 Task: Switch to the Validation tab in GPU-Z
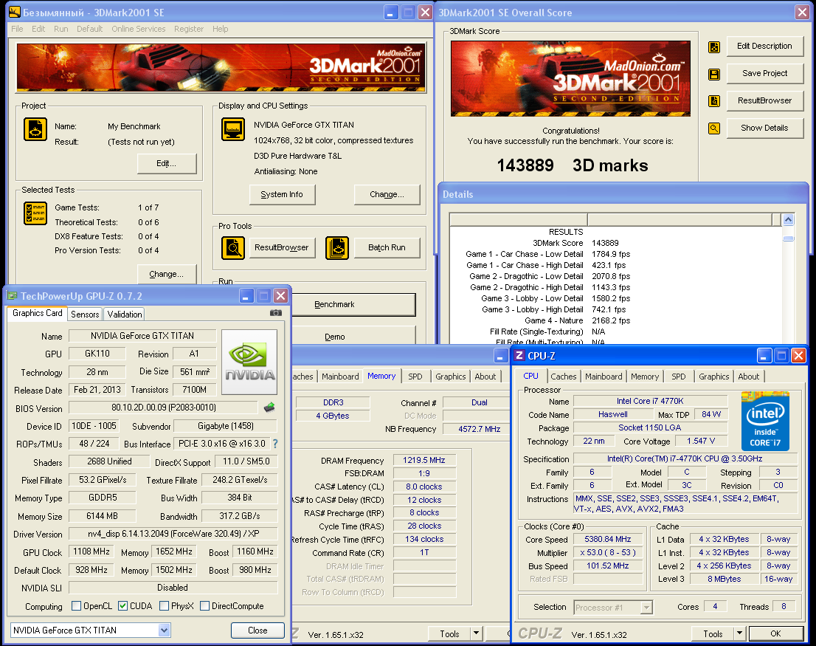click(x=125, y=315)
